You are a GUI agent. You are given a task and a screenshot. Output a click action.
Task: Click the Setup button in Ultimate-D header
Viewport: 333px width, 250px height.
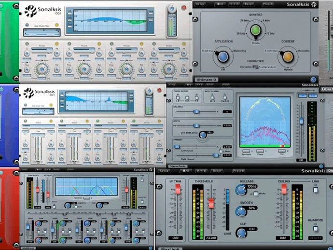200,4
